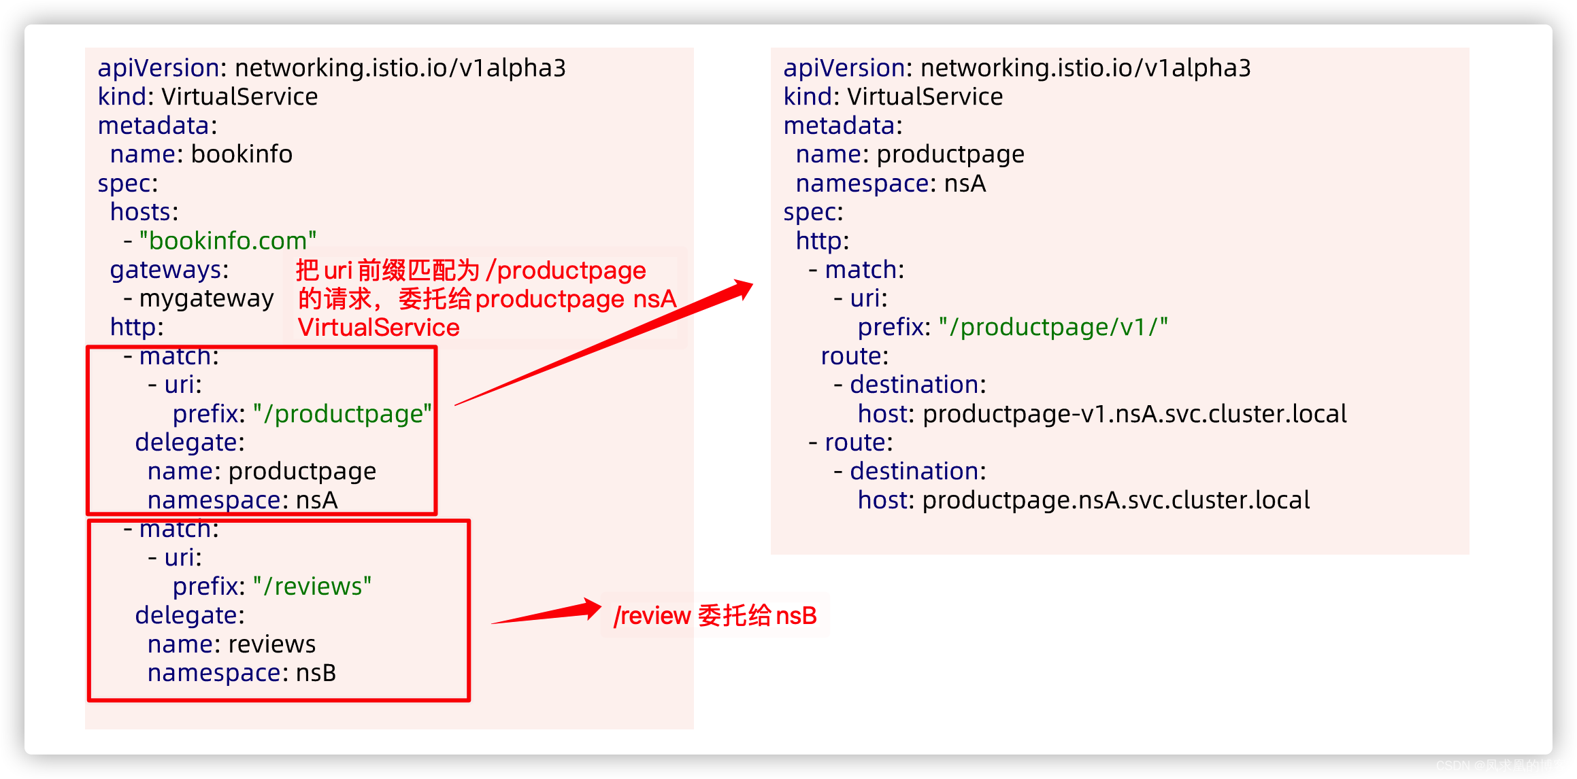Click the "name: bookinfo" metadata line

(201, 154)
